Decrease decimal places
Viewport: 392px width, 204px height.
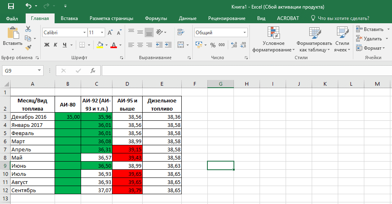(243, 45)
